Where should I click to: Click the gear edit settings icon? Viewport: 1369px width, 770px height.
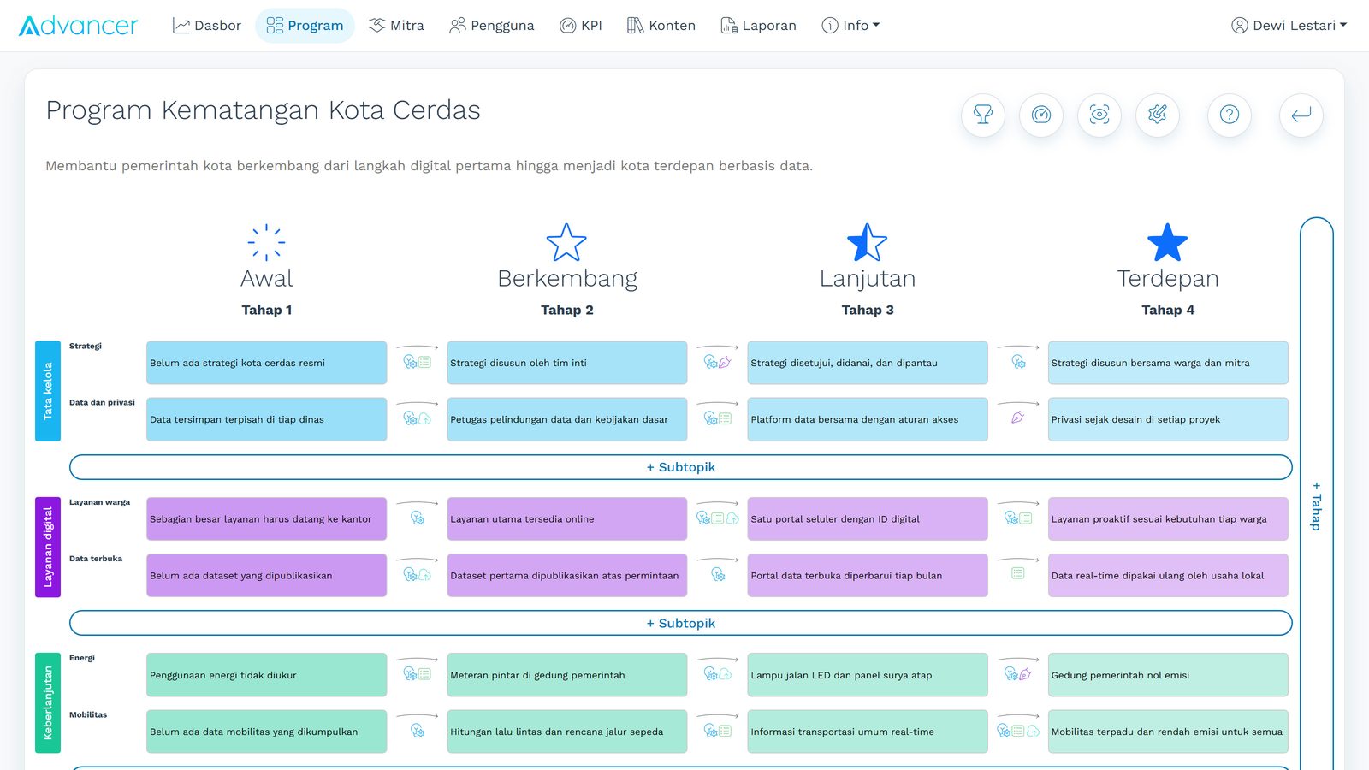(1158, 115)
